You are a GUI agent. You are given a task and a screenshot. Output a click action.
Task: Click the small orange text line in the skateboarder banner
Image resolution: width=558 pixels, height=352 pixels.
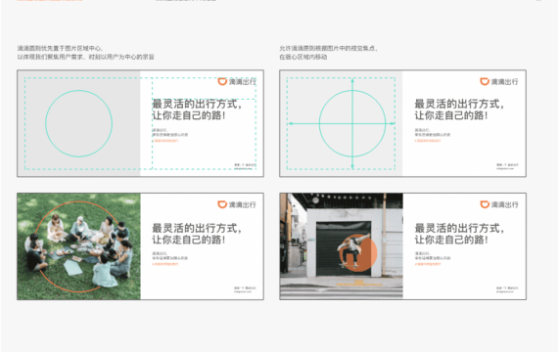pos(428,264)
